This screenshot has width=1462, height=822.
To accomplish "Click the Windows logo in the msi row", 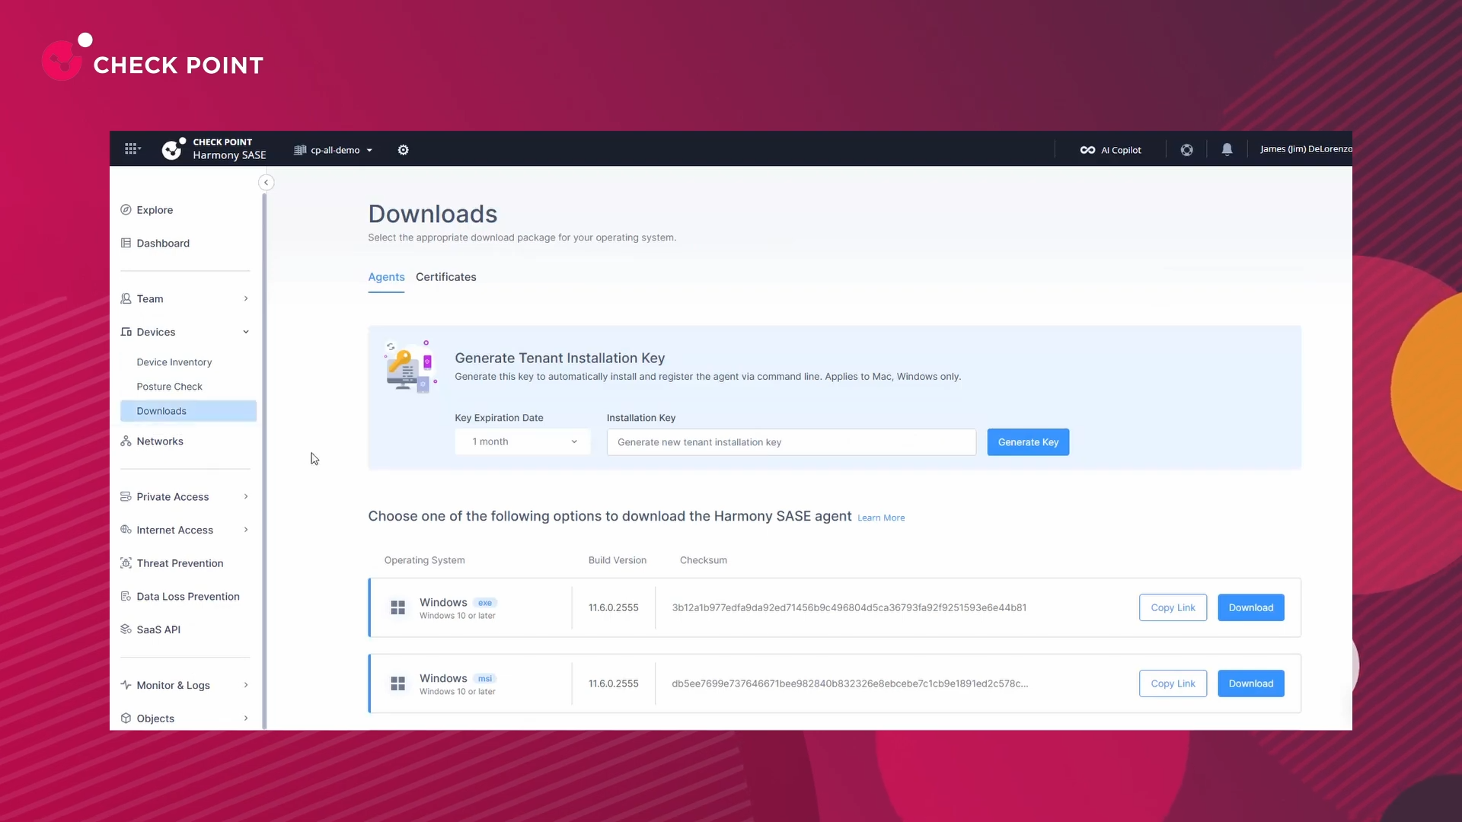I will (x=397, y=683).
